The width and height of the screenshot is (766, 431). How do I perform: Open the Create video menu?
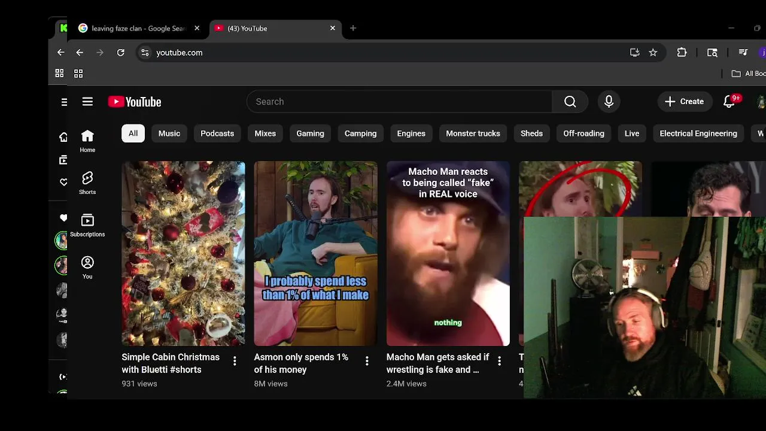click(x=685, y=102)
